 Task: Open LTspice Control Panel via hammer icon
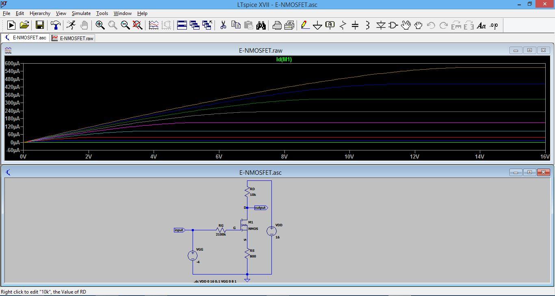pos(55,25)
